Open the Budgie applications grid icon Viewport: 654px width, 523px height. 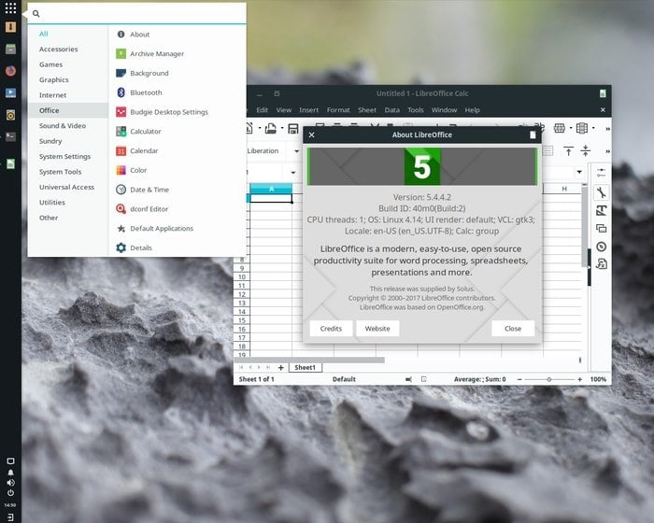click(10, 7)
